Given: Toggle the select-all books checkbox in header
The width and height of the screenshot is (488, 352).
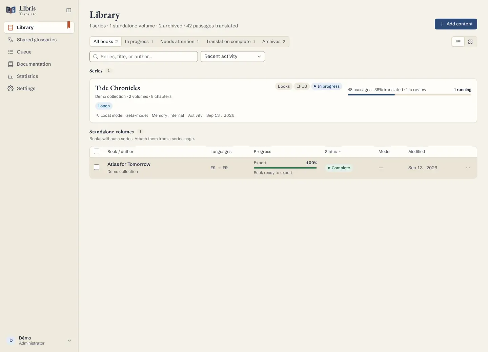Looking at the screenshot, I should point(97,151).
